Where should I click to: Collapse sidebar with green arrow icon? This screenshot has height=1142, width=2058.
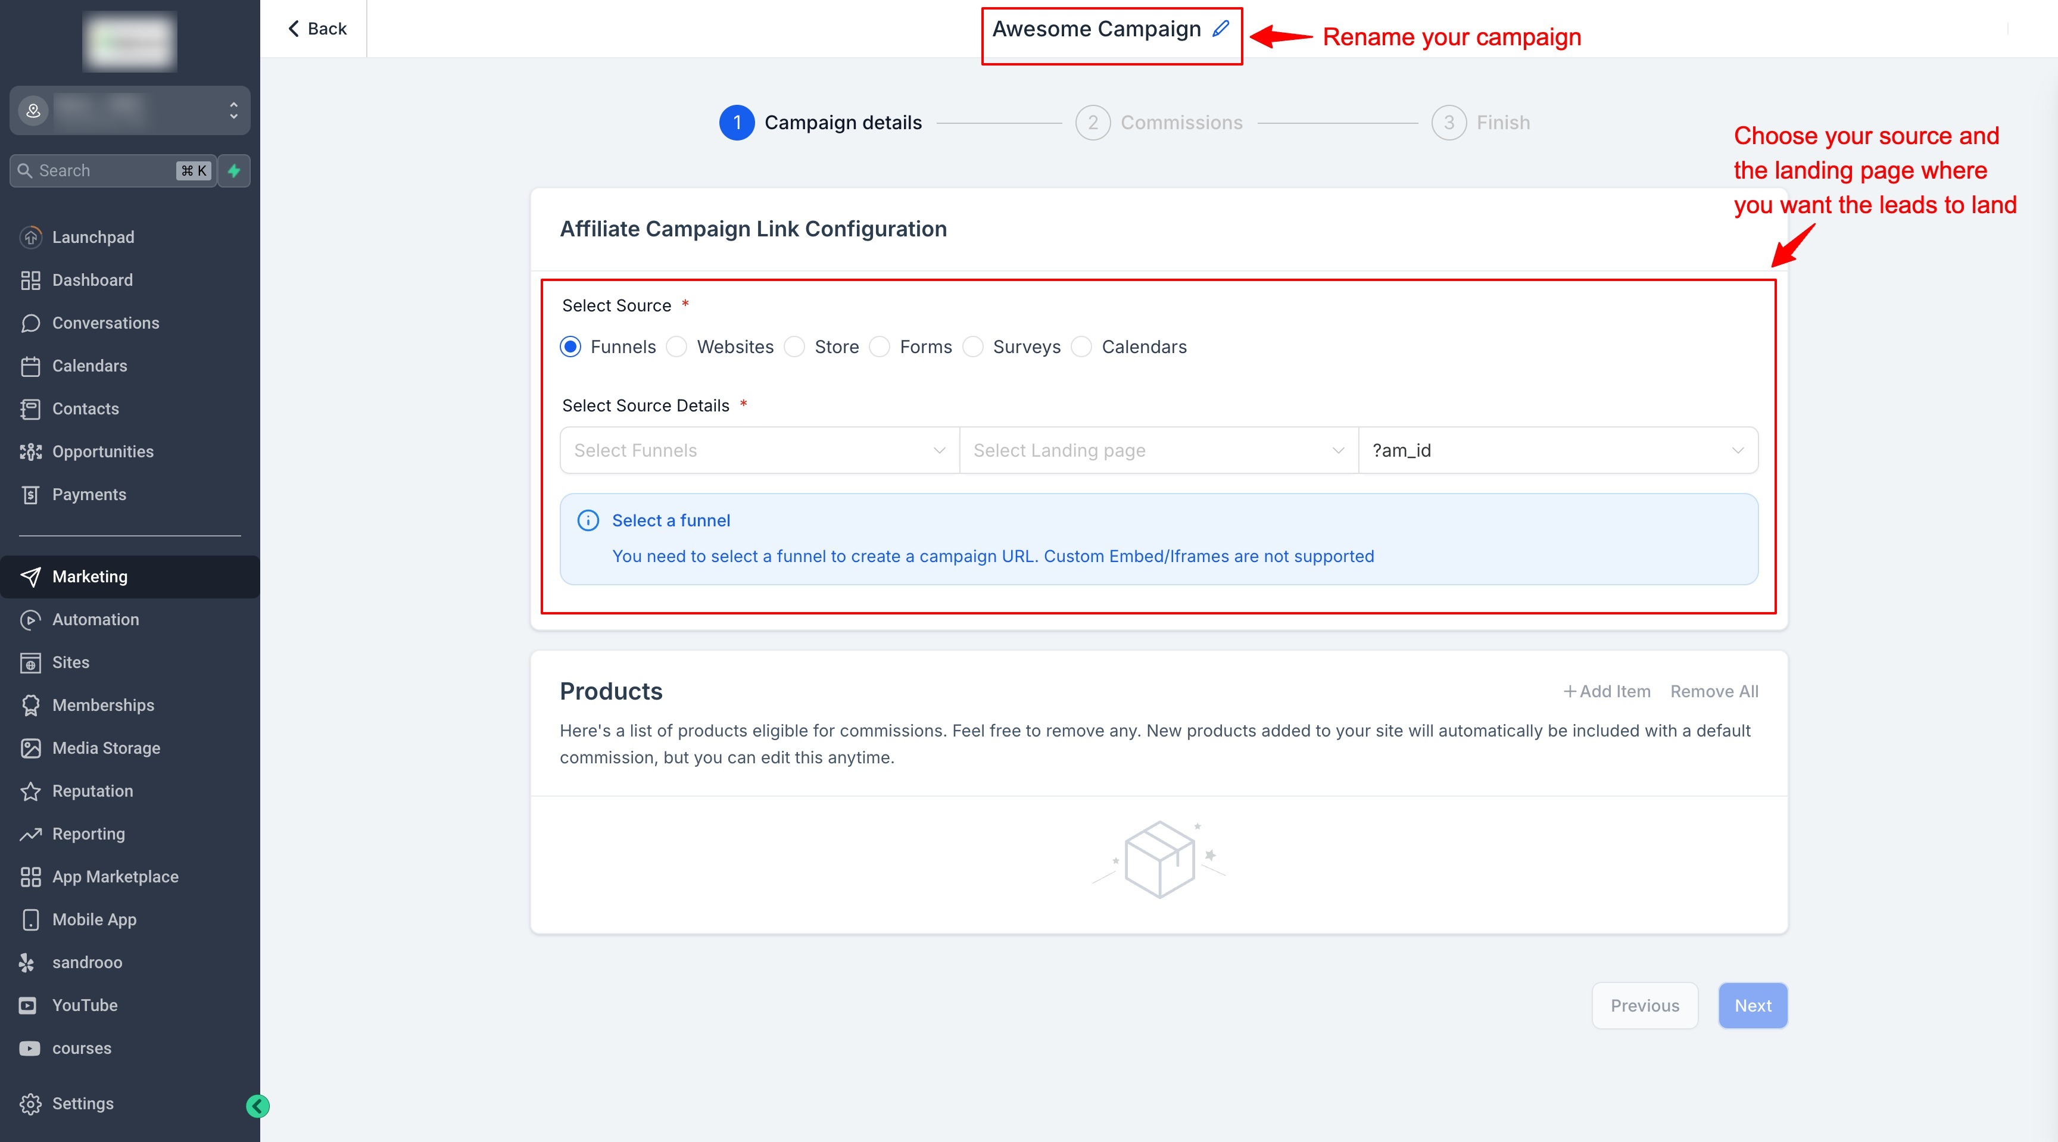257,1106
